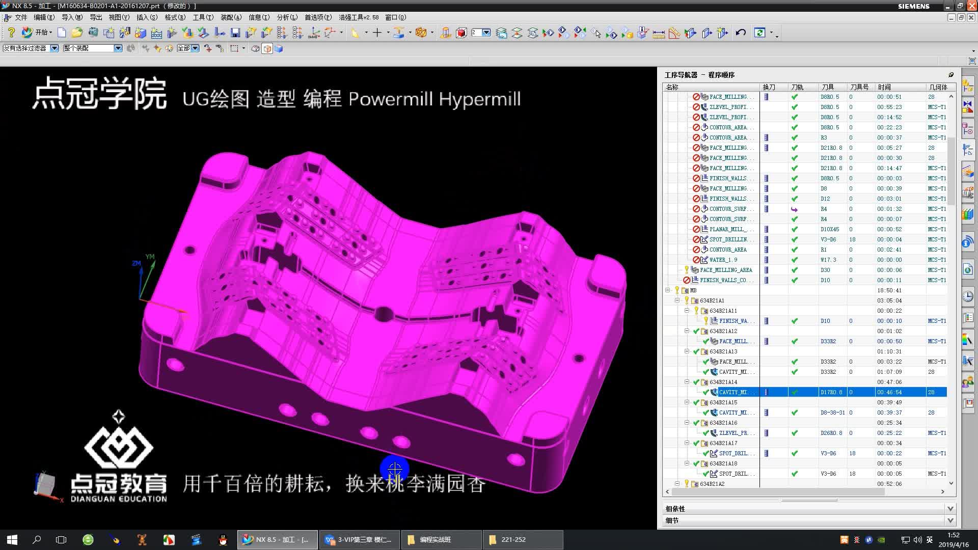The height and width of the screenshot is (550, 978).
Task: Create a new file with the New document icon
Action: point(62,33)
